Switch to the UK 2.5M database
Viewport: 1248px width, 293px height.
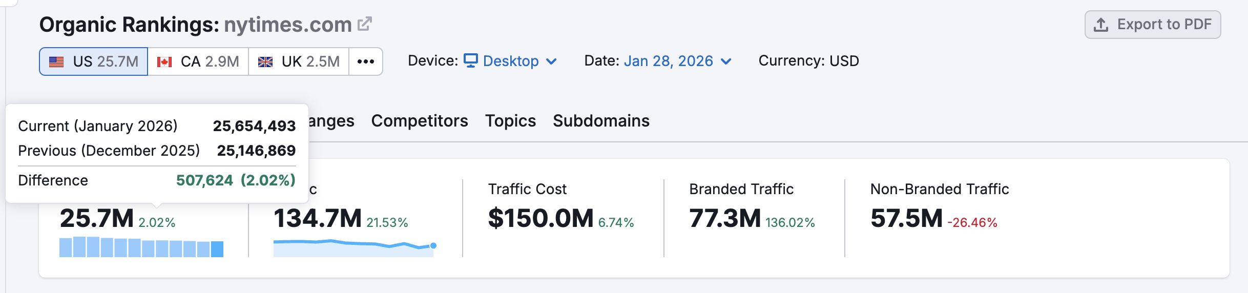pos(299,61)
